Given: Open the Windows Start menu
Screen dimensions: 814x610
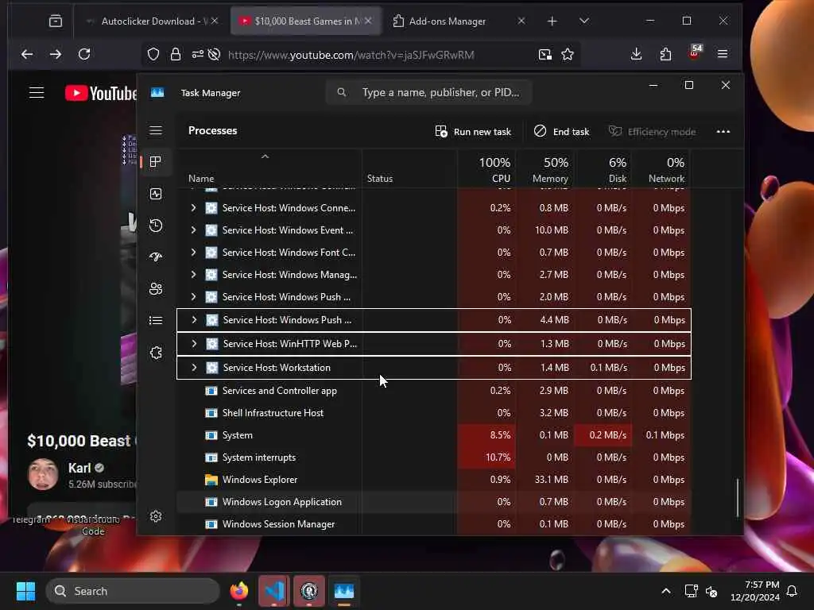Looking at the screenshot, I should (x=25, y=591).
